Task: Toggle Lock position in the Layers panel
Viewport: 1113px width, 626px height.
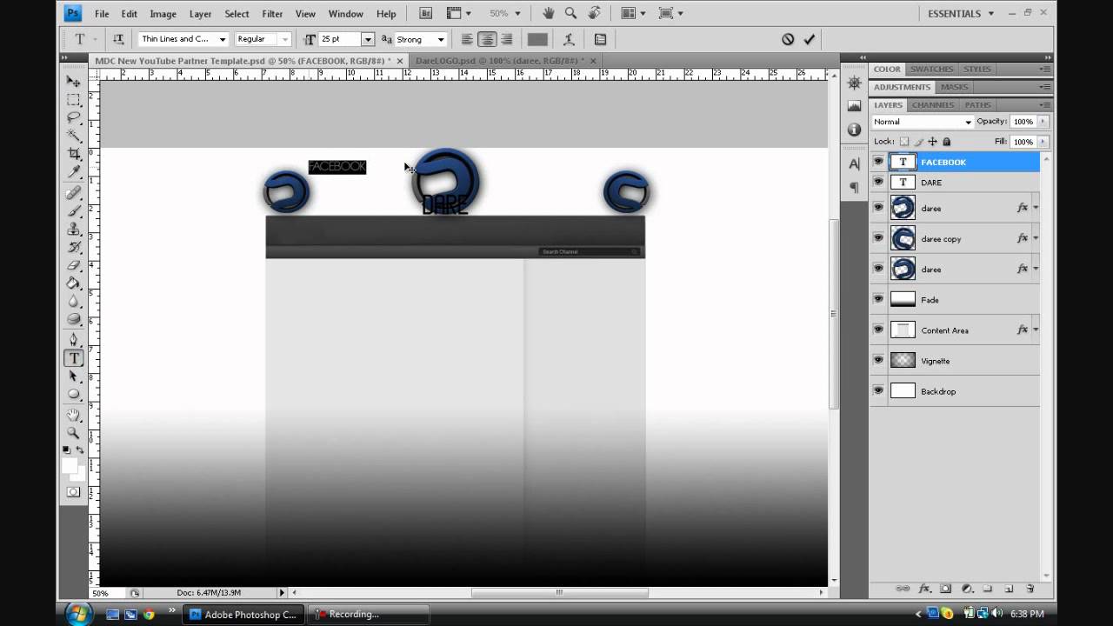Action: (x=933, y=142)
